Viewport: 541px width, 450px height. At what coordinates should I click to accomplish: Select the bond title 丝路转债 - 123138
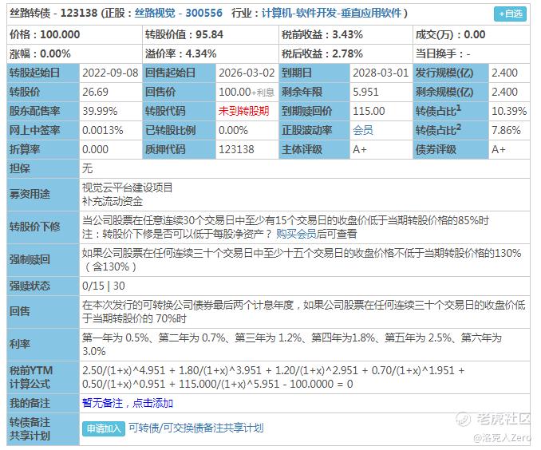(x=53, y=14)
